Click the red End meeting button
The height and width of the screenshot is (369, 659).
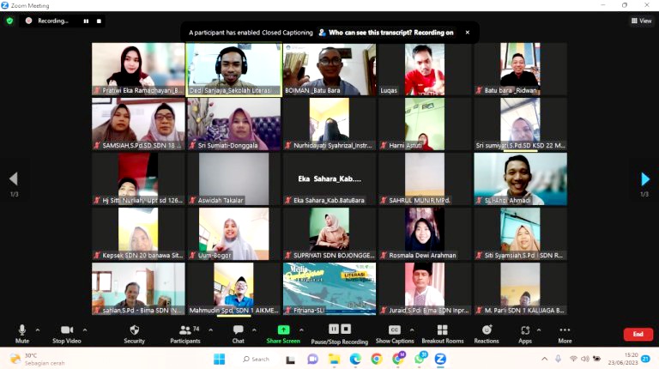pyautogui.click(x=638, y=334)
